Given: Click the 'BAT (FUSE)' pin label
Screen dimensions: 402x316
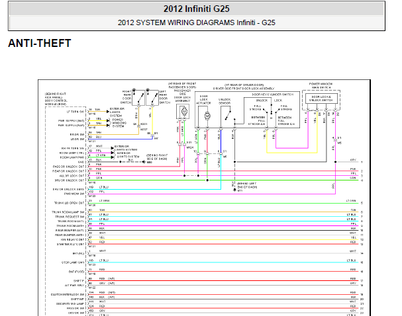Looking at the screenshot, I should click(76, 272).
